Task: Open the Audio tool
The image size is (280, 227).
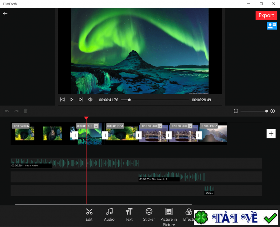Action: pyautogui.click(x=109, y=214)
